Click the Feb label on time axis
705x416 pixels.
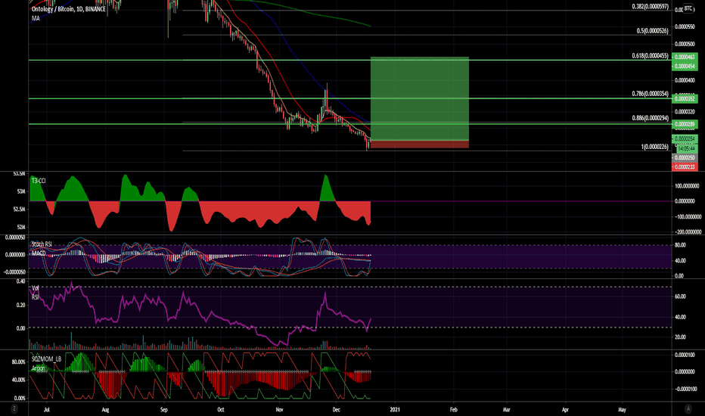click(x=453, y=410)
